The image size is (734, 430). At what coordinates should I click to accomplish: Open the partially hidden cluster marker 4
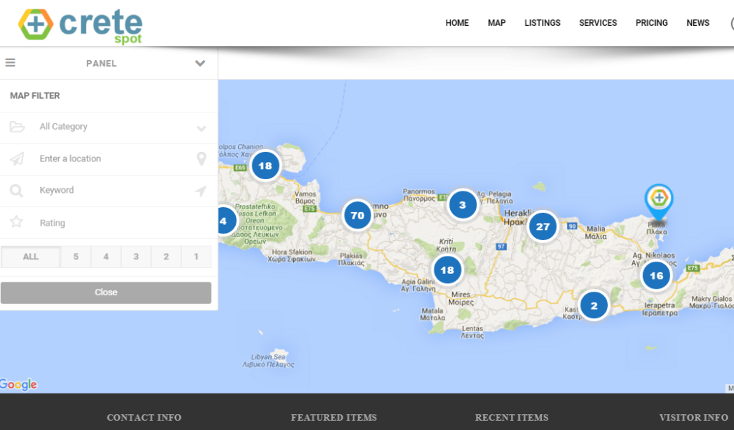tap(228, 221)
